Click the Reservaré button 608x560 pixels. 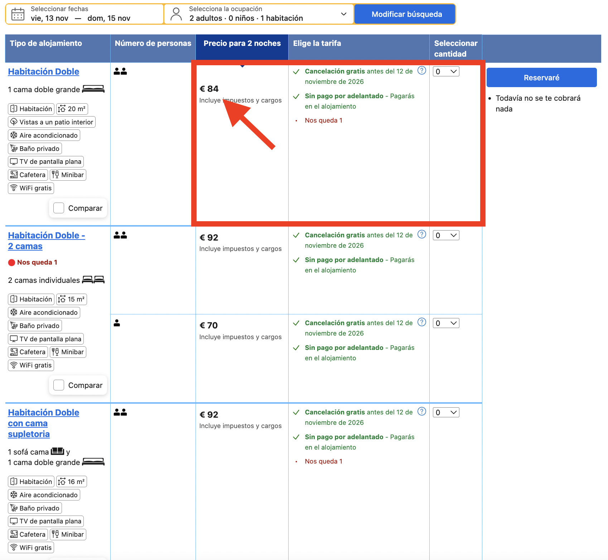coord(541,77)
